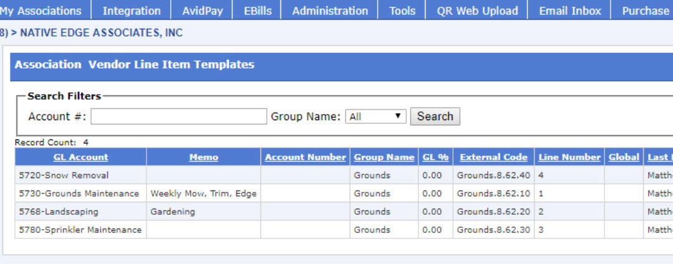Click the Account # text field
Image resolution: width=673 pixels, height=264 pixels.
(179, 116)
